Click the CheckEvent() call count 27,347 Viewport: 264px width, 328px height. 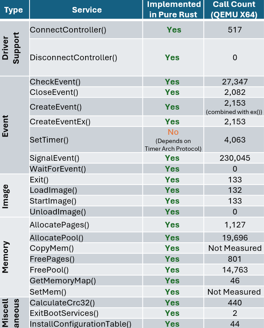tap(234, 82)
